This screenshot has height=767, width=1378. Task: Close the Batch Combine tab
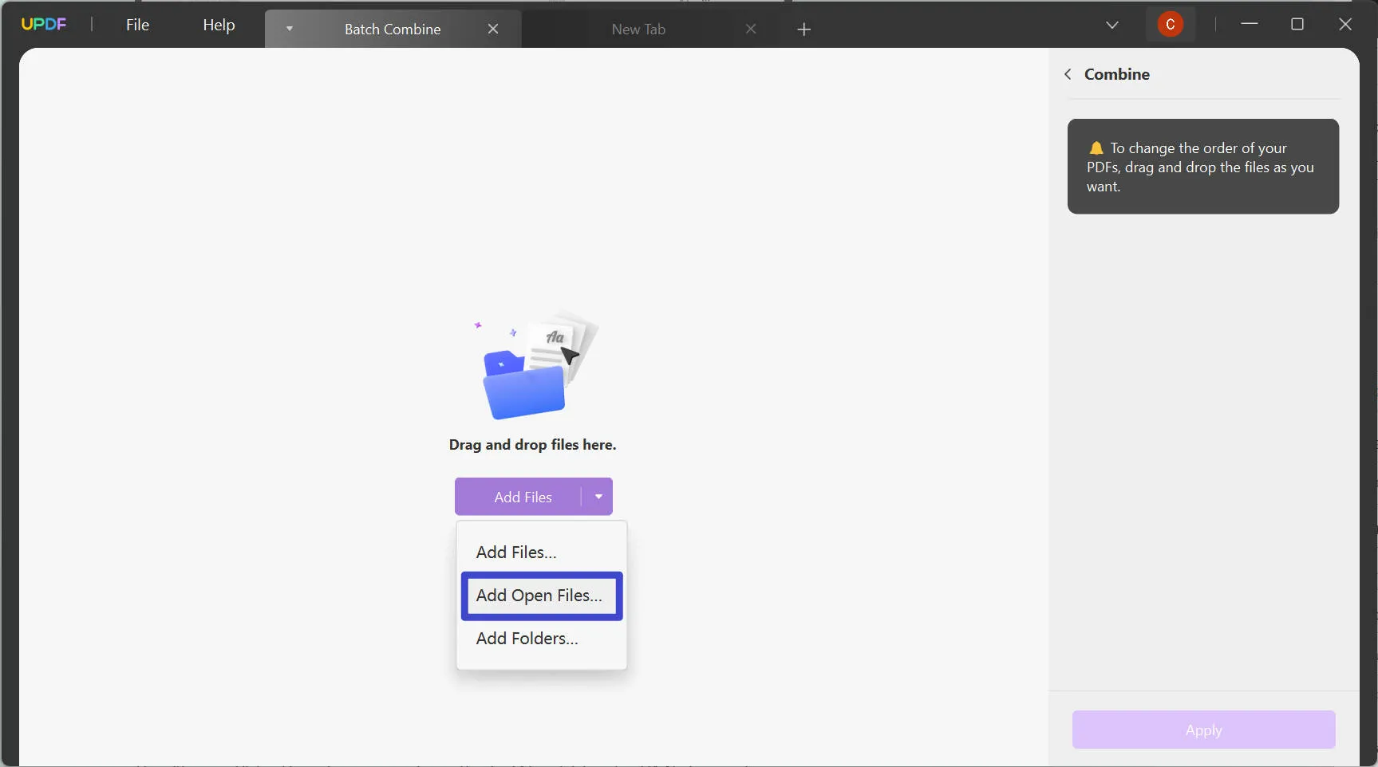(x=493, y=29)
